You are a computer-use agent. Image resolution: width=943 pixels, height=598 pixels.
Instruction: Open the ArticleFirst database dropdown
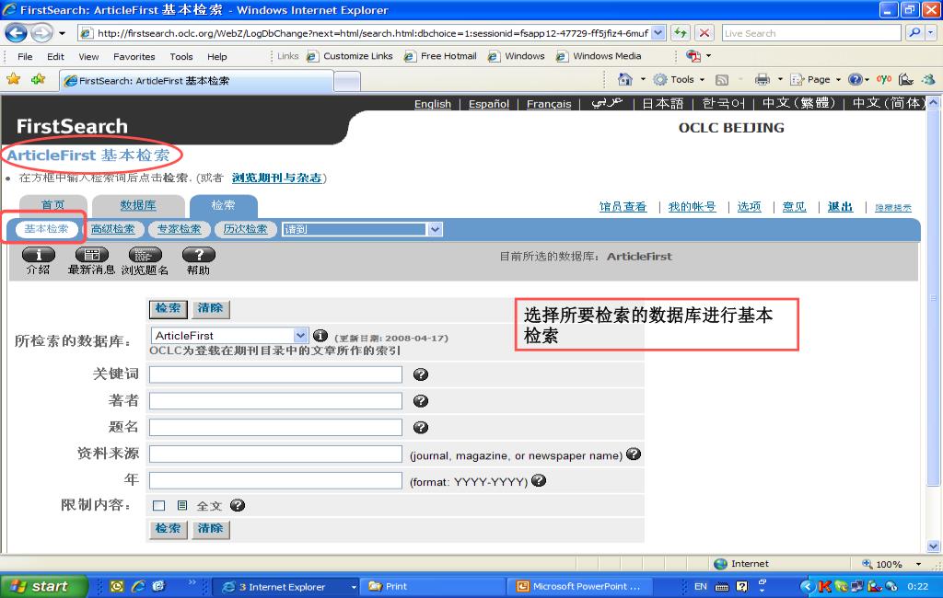tap(300, 336)
